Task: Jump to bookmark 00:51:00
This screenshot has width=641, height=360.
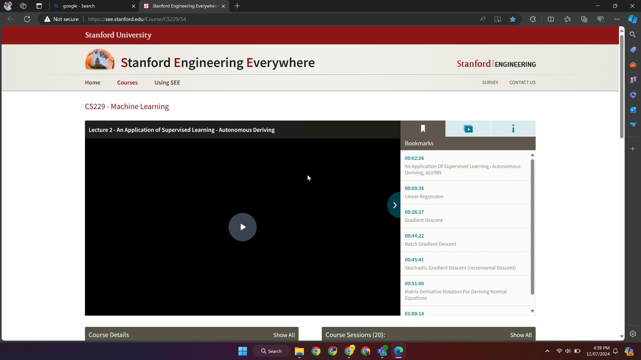Action: tap(414, 283)
